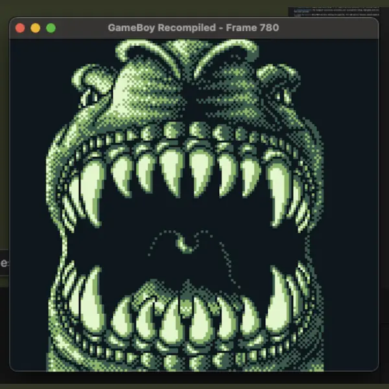This screenshot has height=389, width=389.
Task: Enter full screen with the green button
Action: tap(51, 28)
